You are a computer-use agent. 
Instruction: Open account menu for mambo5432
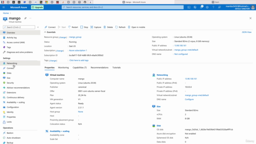tap(240, 7)
